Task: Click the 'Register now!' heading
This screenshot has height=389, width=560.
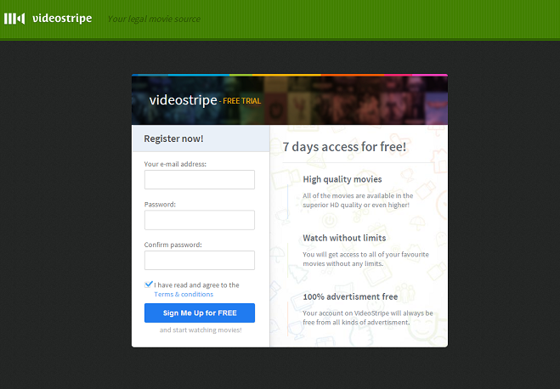Action: pos(173,138)
